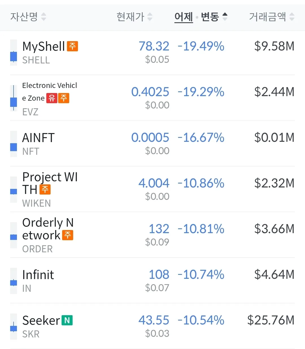The image size is (305, 349).
Task: Tap the candlestick icon for Infinit
Action: click(x=14, y=281)
